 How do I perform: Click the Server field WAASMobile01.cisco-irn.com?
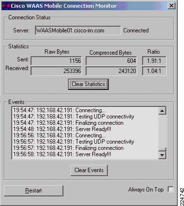tap(78, 30)
